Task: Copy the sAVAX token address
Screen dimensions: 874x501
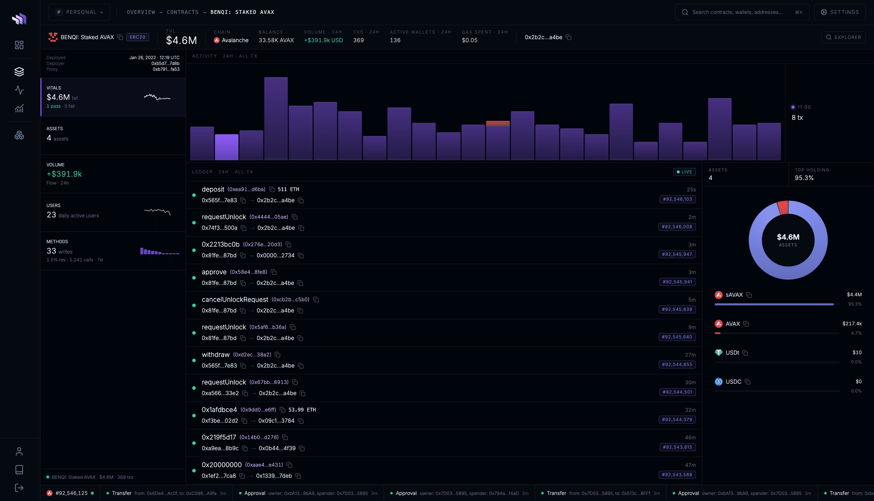Action: tap(749, 295)
